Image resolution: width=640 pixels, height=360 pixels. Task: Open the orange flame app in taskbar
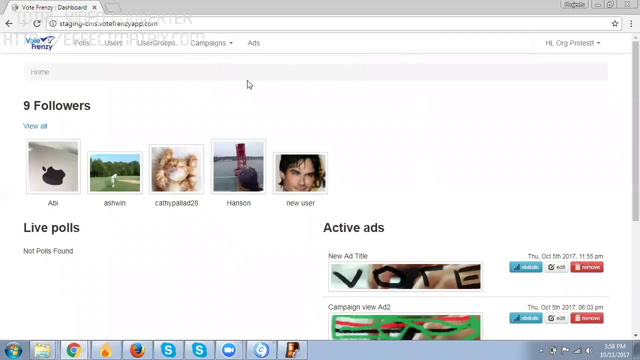coord(106,350)
